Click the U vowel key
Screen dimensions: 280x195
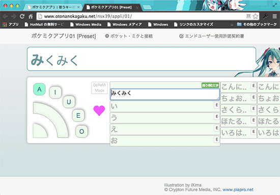69,102
